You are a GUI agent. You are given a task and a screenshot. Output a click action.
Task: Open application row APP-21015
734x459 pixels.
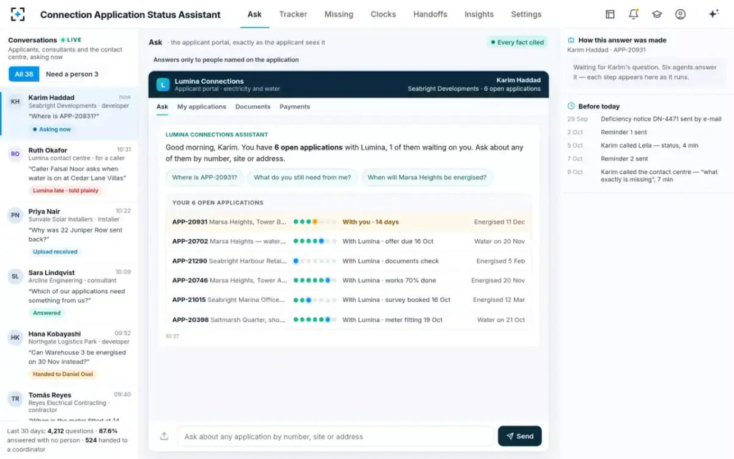348,300
